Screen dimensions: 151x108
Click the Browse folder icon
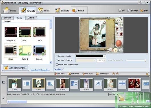click(6, 10)
